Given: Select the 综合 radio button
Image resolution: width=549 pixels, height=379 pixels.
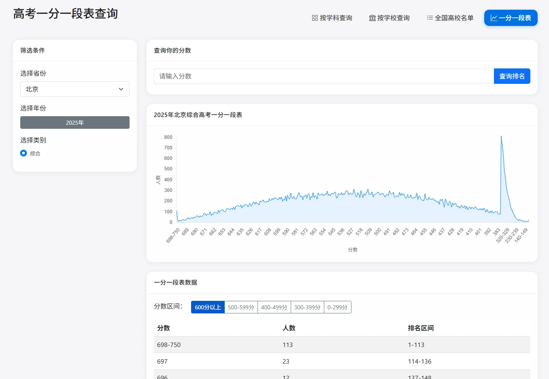Looking at the screenshot, I should coord(23,153).
